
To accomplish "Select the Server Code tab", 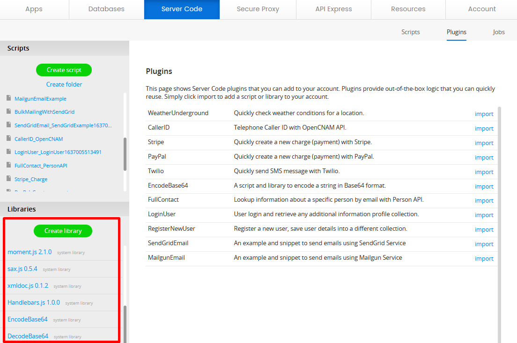I will [182, 9].
